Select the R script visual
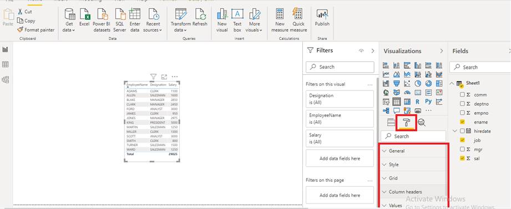511x209 pixels. click(418, 101)
